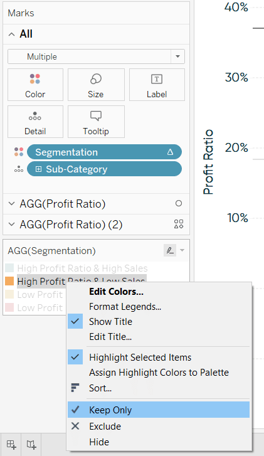Open the legend card dropdown arrow

point(182,250)
